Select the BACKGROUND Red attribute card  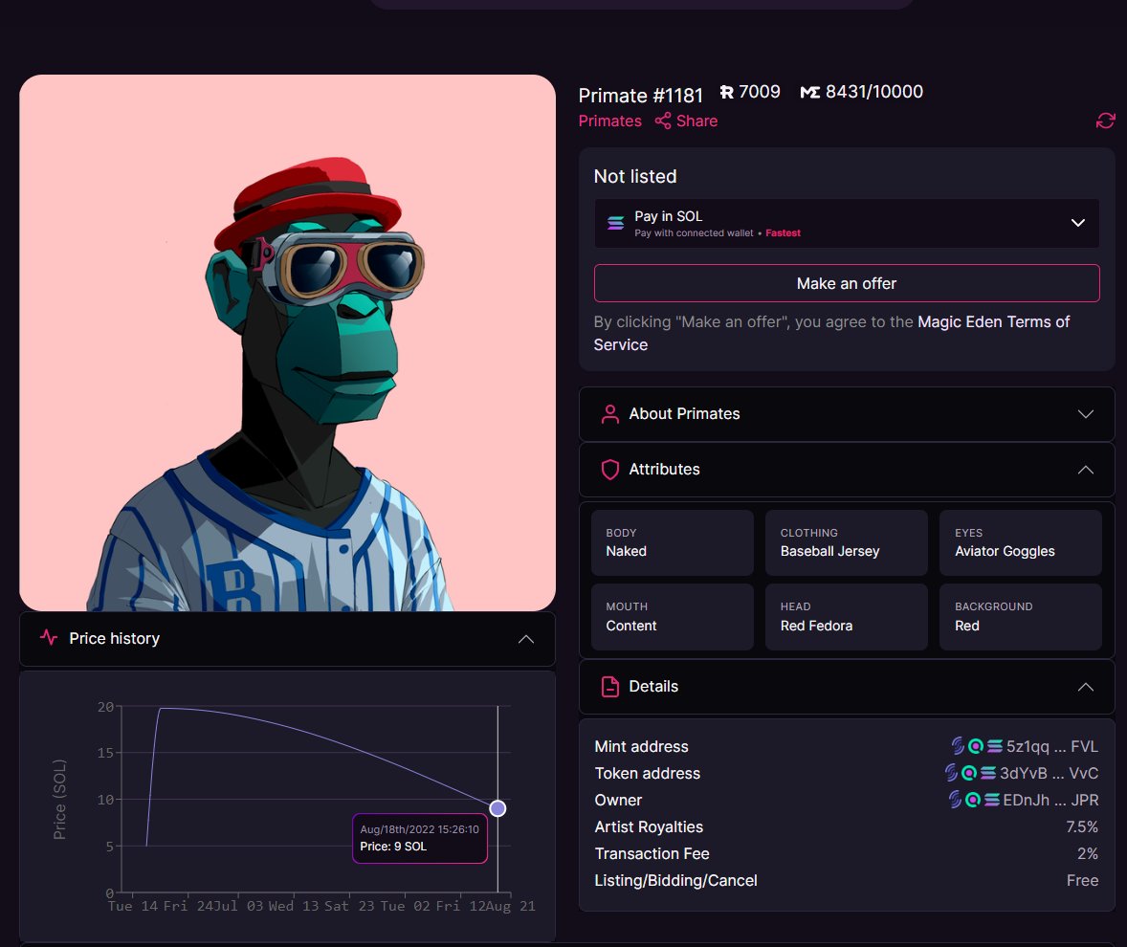tap(1020, 617)
